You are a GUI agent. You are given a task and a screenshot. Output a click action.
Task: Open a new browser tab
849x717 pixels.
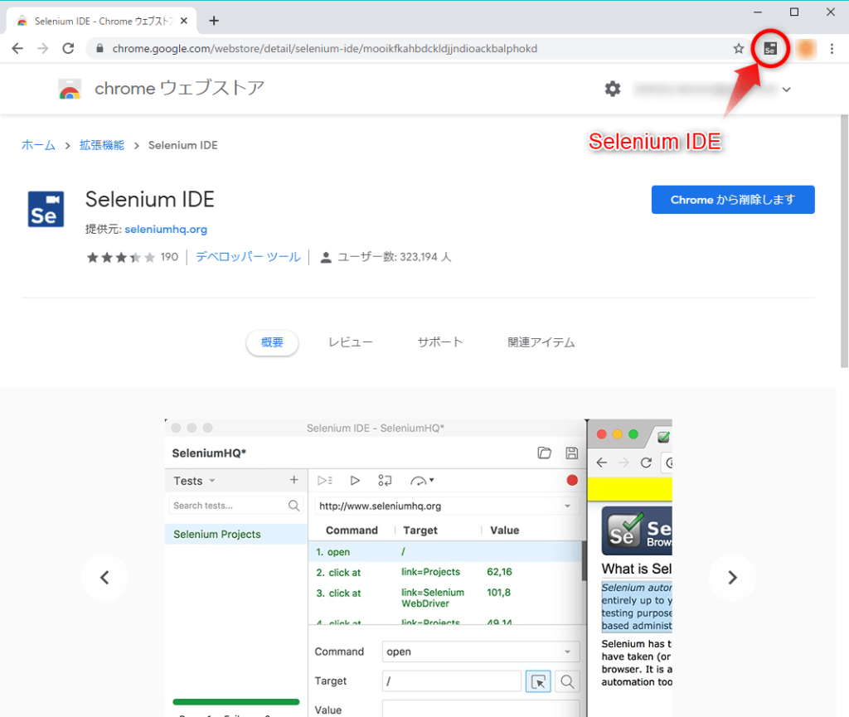pyautogui.click(x=214, y=21)
